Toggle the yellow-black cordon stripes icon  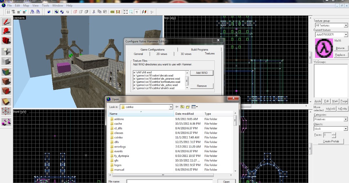113,12
